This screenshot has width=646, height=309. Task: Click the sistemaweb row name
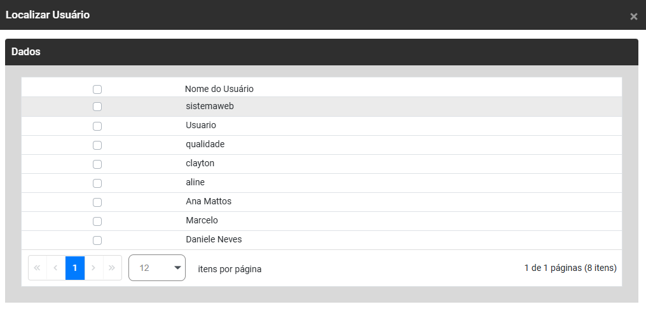pyautogui.click(x=210, y=106)
